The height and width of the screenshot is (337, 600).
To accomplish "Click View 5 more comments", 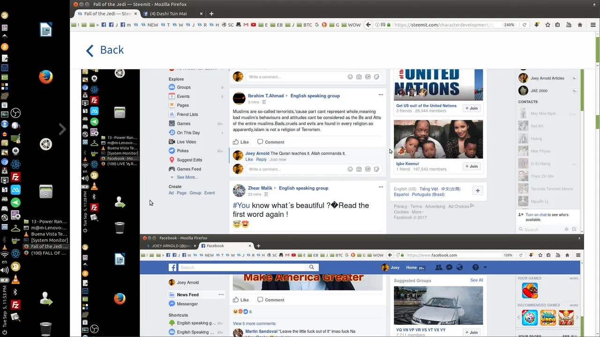I will (x=254, y=323).
